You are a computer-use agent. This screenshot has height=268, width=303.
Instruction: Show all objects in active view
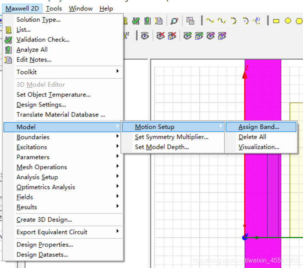pyautogui.click(x=211, y=36)
